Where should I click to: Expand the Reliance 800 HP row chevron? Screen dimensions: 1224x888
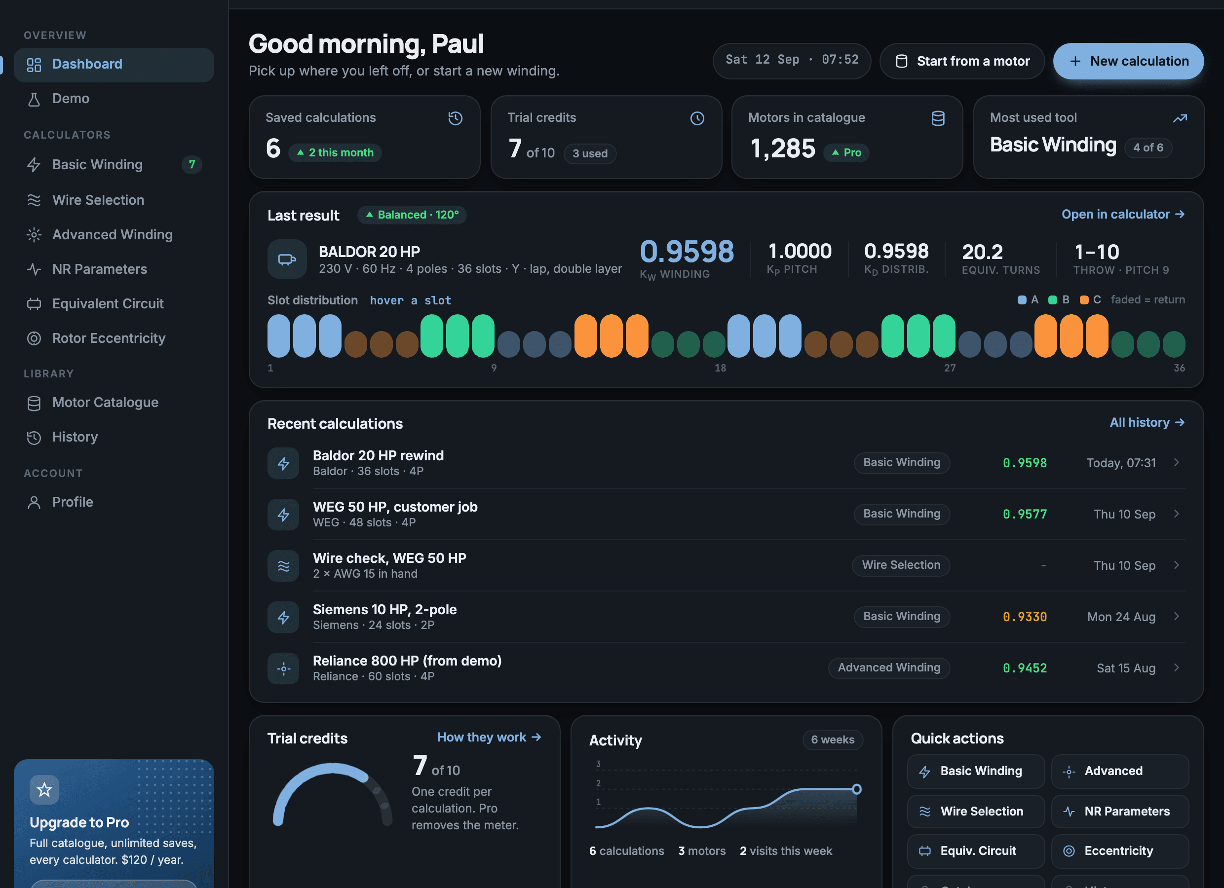1177,667
